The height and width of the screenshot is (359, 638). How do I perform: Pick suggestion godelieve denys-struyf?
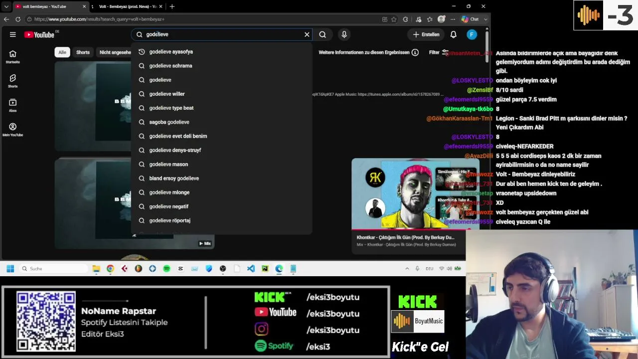click(221, 150)
